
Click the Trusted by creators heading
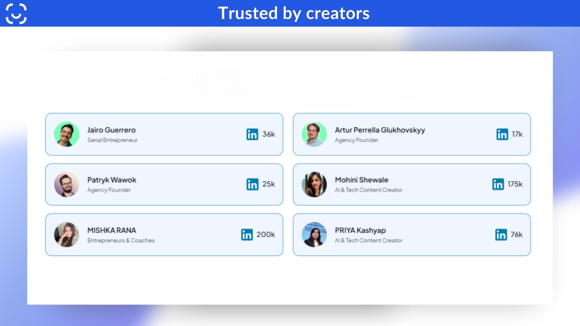tap(294, 13)
